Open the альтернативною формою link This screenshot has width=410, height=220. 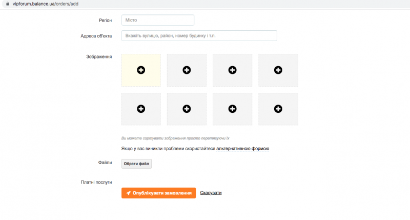click(242, 149)
